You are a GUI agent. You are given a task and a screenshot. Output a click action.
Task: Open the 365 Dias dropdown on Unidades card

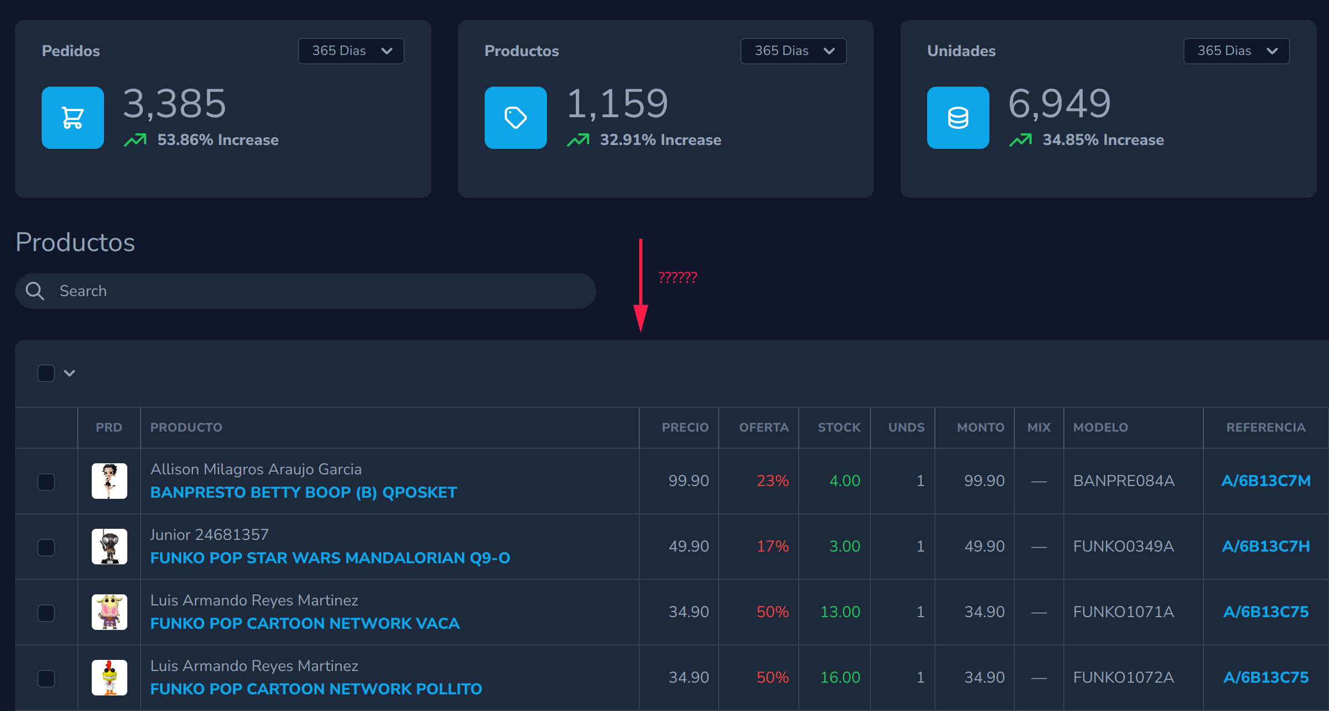pyautogui.click(x=1236, y=51)
